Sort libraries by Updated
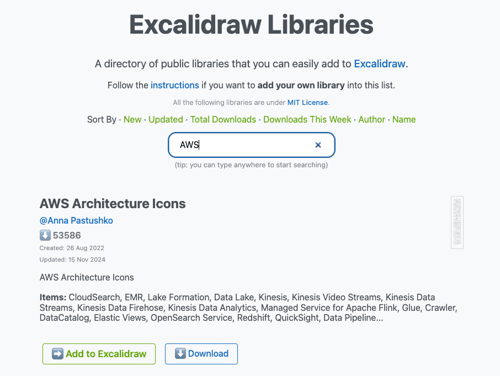 (166, 119)
